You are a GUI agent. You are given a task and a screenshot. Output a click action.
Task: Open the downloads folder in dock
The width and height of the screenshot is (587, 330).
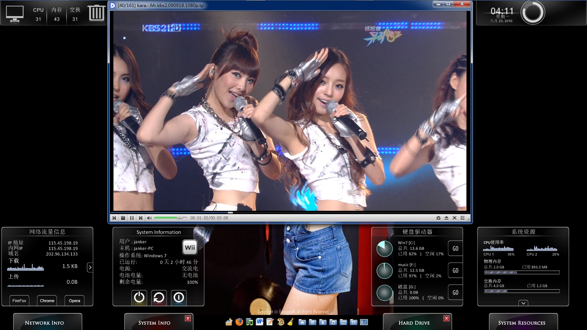pyautogui.click(x=323, y=322)
